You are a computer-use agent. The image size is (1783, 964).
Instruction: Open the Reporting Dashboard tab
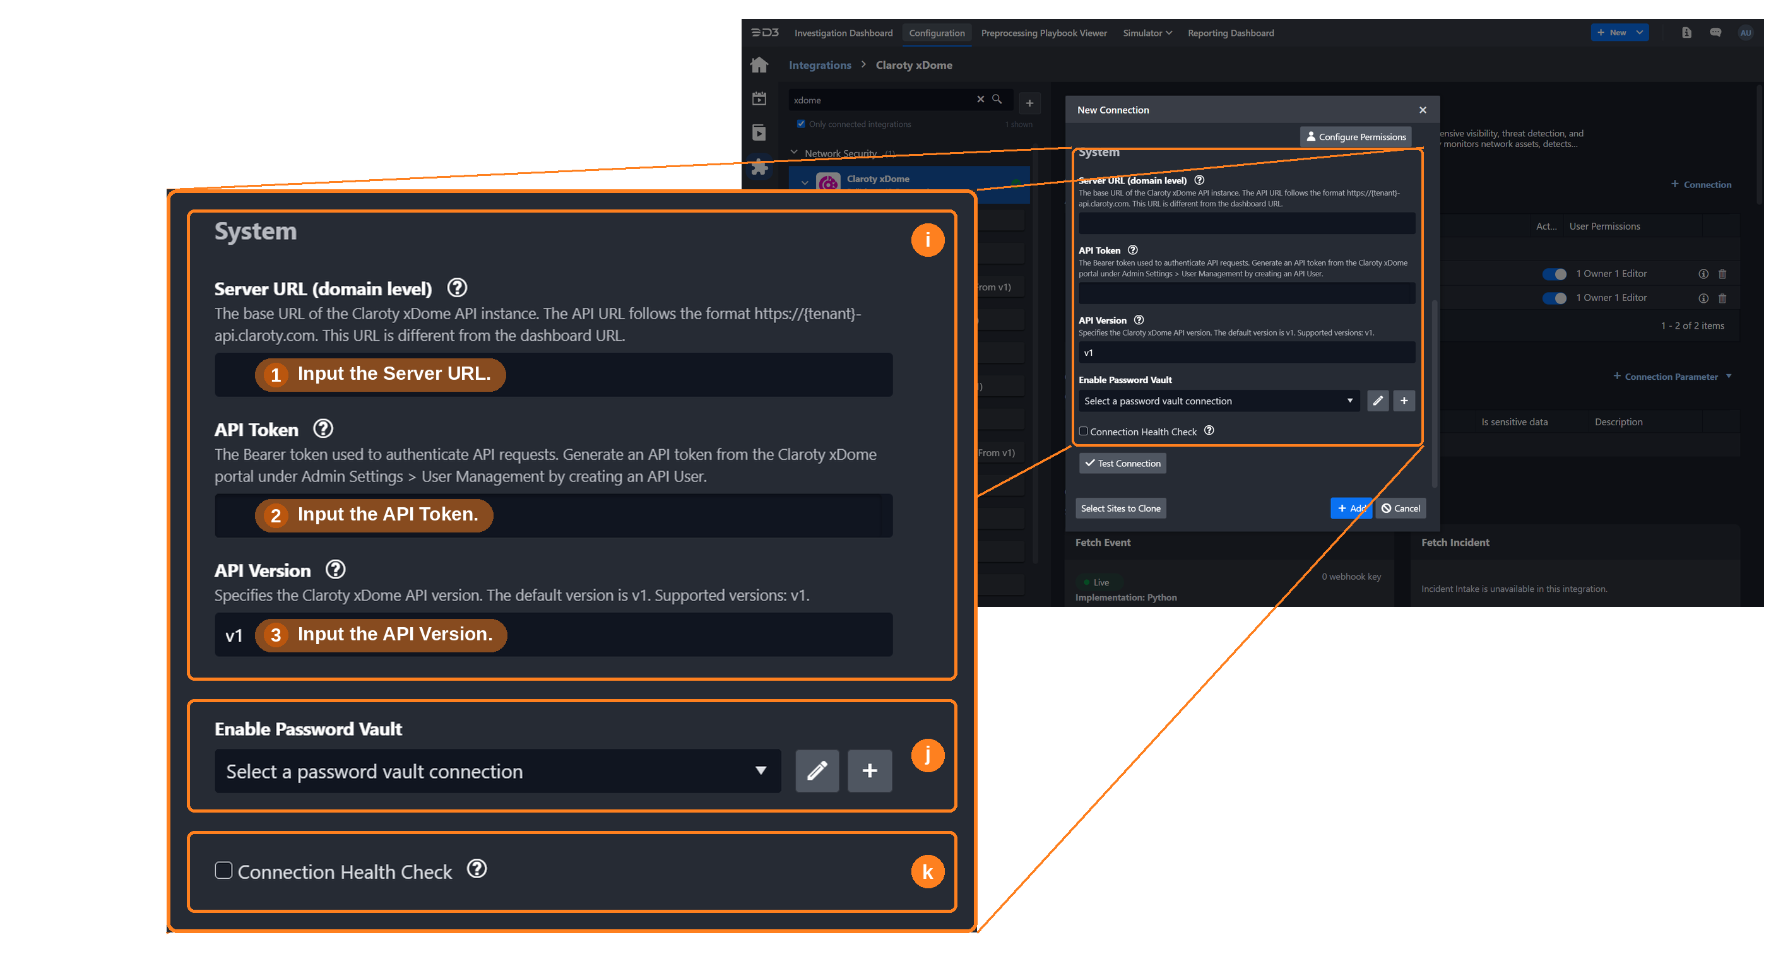pyautogui.click(x=1231, y=33)
